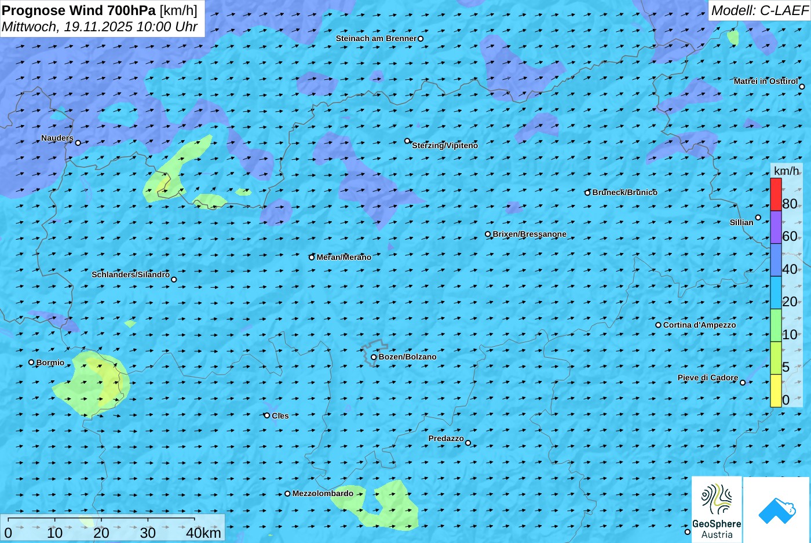This screenshot has height=543, width=811.
Task: Select the green 10–20 legend band
Action: 776,325
